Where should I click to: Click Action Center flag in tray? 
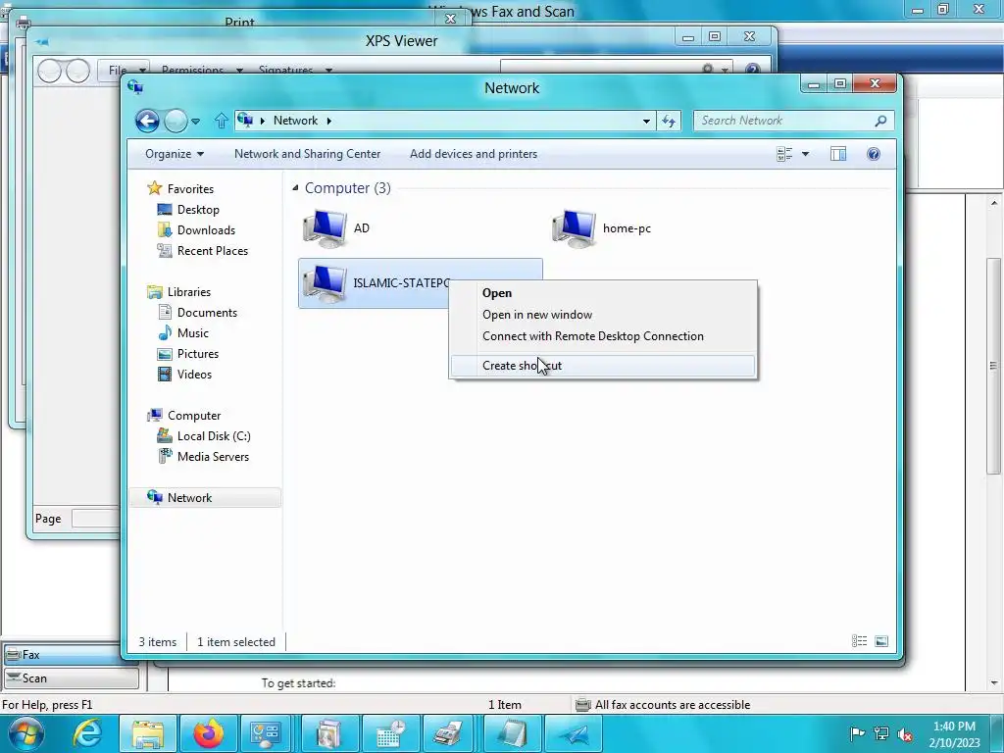(857, 733)
